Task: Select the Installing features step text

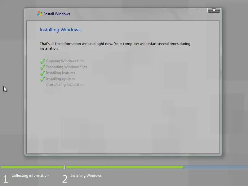Action: (x=60, y=73)
